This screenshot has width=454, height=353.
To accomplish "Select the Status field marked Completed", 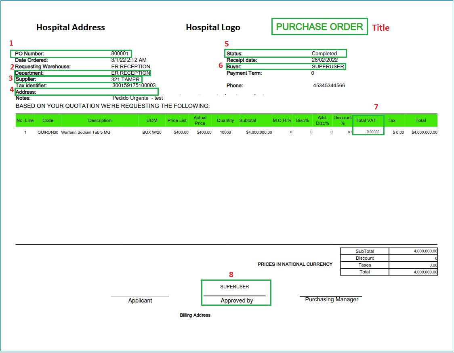I will [x=286, y=53].
